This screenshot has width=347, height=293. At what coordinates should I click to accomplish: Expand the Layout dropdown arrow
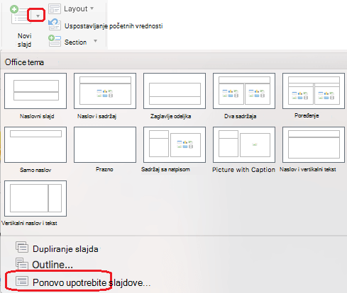click(x=92, y=8)
